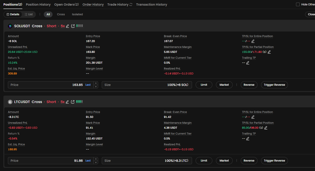
Task: Click the Cross filter option next to All
Action: 61,14
